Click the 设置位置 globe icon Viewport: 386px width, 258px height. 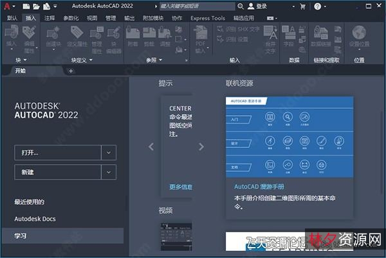click(x=359, y=33)
